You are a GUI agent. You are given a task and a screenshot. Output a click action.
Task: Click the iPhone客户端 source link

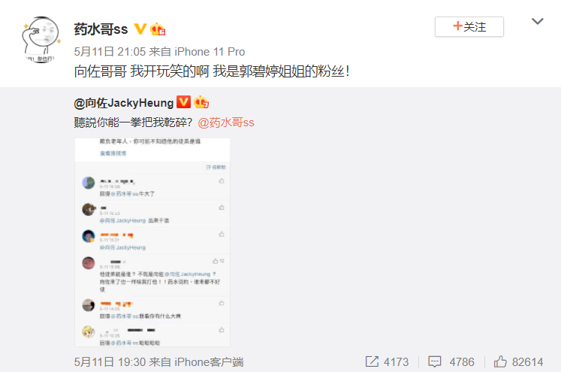click(x=209, y=362)
